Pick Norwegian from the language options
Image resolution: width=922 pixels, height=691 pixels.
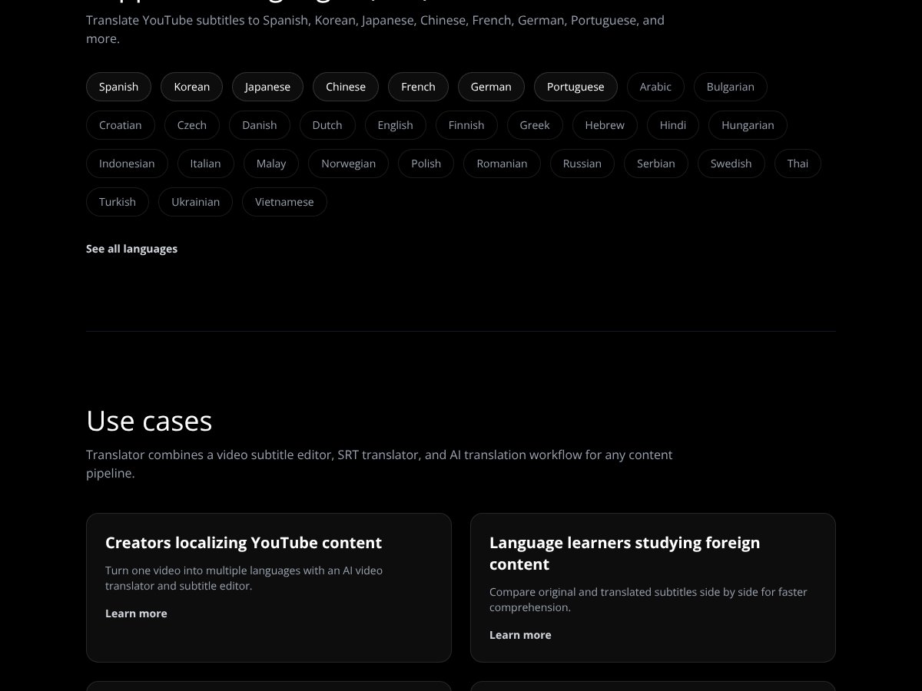[x=348, y=164]
